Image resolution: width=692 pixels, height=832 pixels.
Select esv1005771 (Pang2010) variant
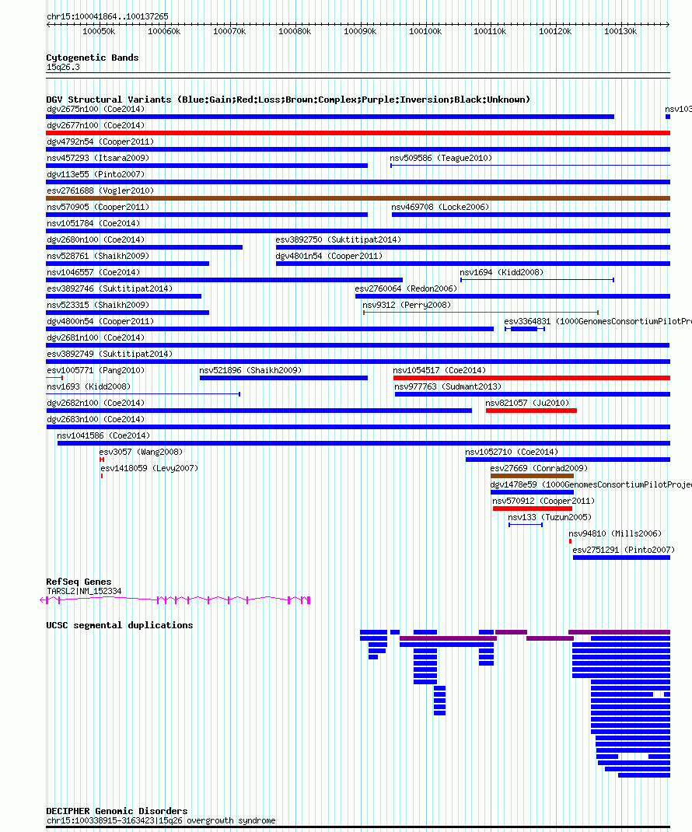(x=54, y=378)
